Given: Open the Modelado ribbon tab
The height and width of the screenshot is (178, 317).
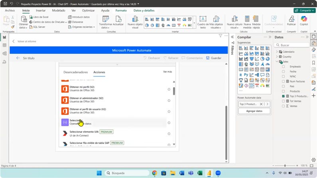Looking at the screenshot, I should point(59,10).
